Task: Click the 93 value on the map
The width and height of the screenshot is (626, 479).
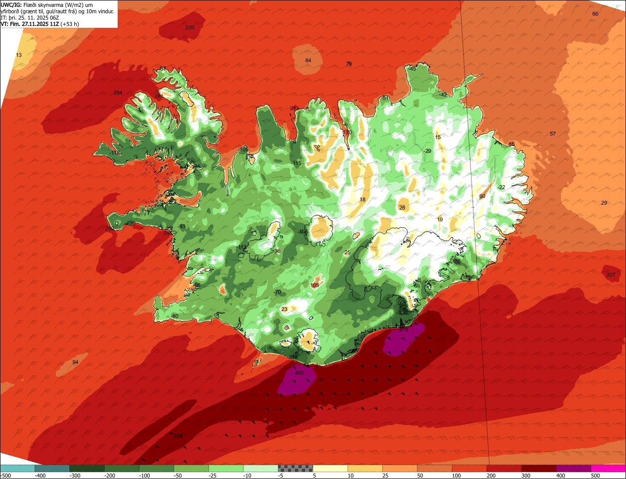Action: coord(182,226)
